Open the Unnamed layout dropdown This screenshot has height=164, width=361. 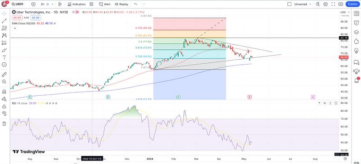click(302, 4)
